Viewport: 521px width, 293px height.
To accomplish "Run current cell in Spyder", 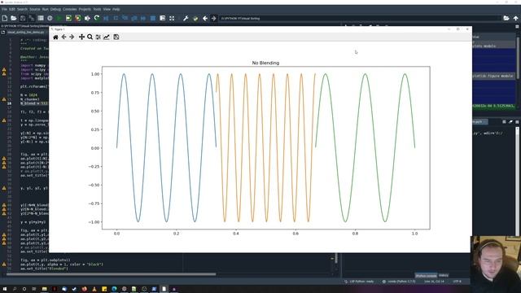I will (68, 18).
